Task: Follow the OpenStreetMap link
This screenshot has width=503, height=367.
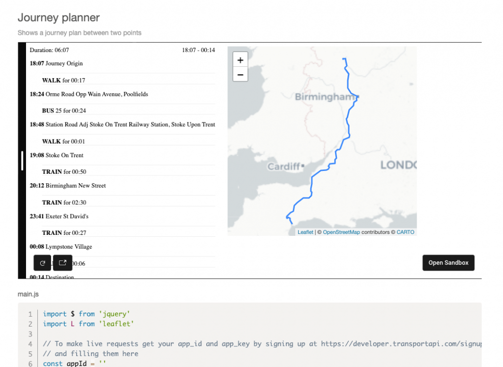Action: [341, 232]
